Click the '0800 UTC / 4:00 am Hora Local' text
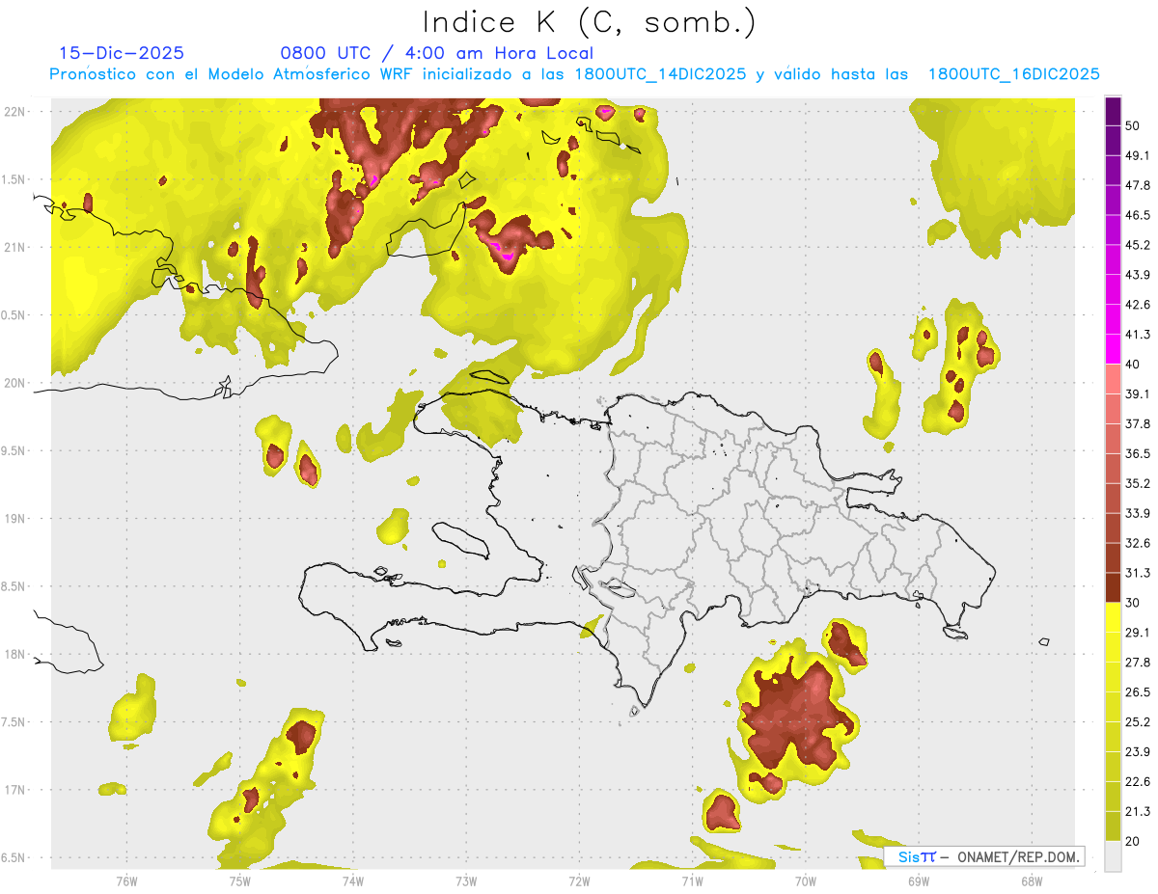Screen dimensions: 1158x894 pos(437,53)
